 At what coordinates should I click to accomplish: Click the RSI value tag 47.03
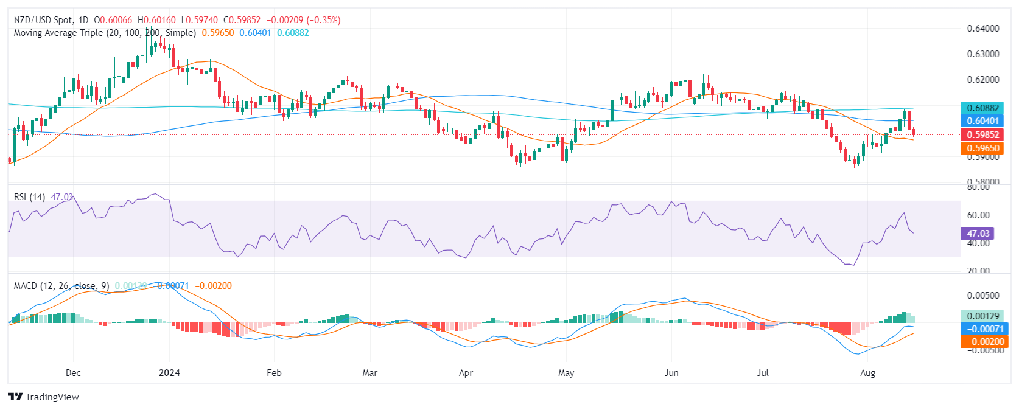(978, 233)
